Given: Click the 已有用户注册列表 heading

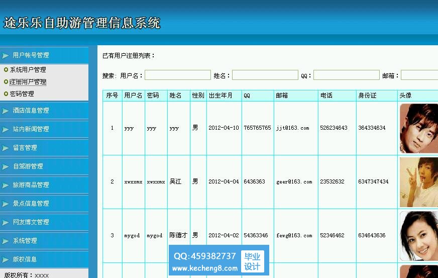Looking at the screenshot, I should tap(129, 56).
